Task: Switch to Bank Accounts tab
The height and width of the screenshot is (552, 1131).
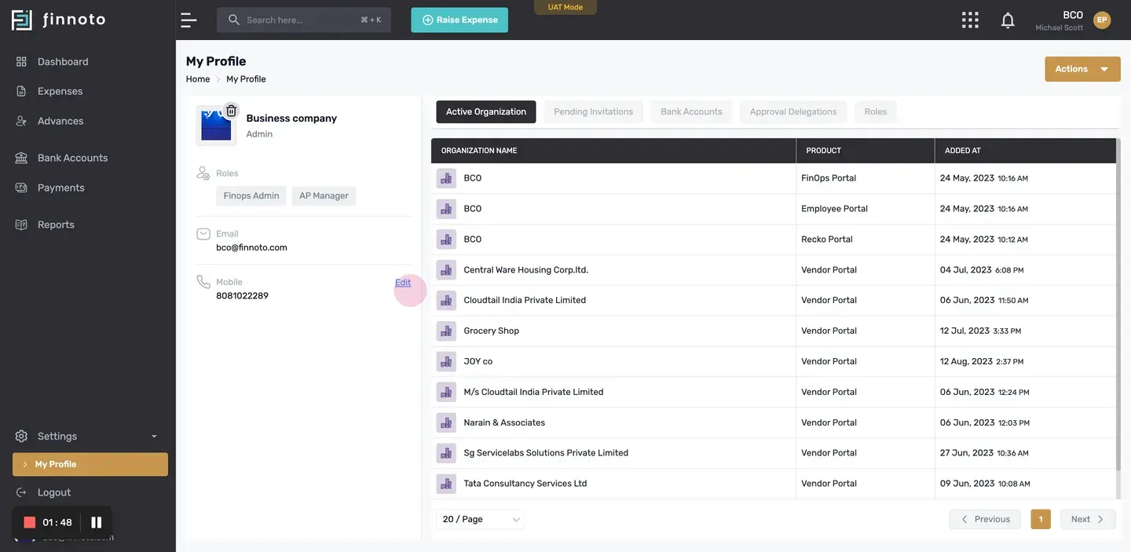Action: coord(691,111)
